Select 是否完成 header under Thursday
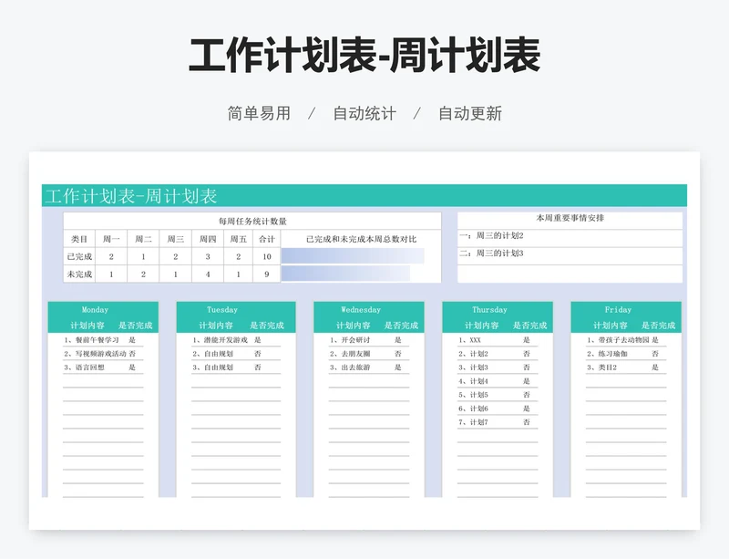Image resolution: width=729 pixels, height=559 pixels. coord(530,326)
